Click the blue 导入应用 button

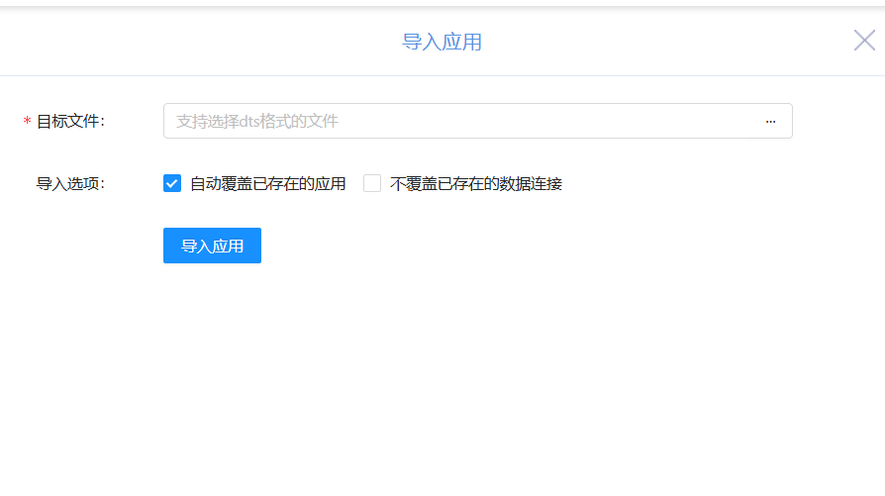tap(212, 246)
